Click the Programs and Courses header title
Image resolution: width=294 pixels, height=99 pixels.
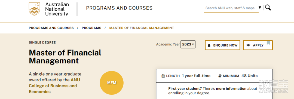(x=119, y=8)
